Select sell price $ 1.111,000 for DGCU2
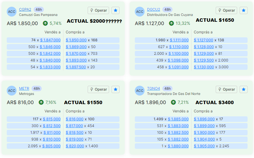The image size is (254, 158). coord(179,40)
